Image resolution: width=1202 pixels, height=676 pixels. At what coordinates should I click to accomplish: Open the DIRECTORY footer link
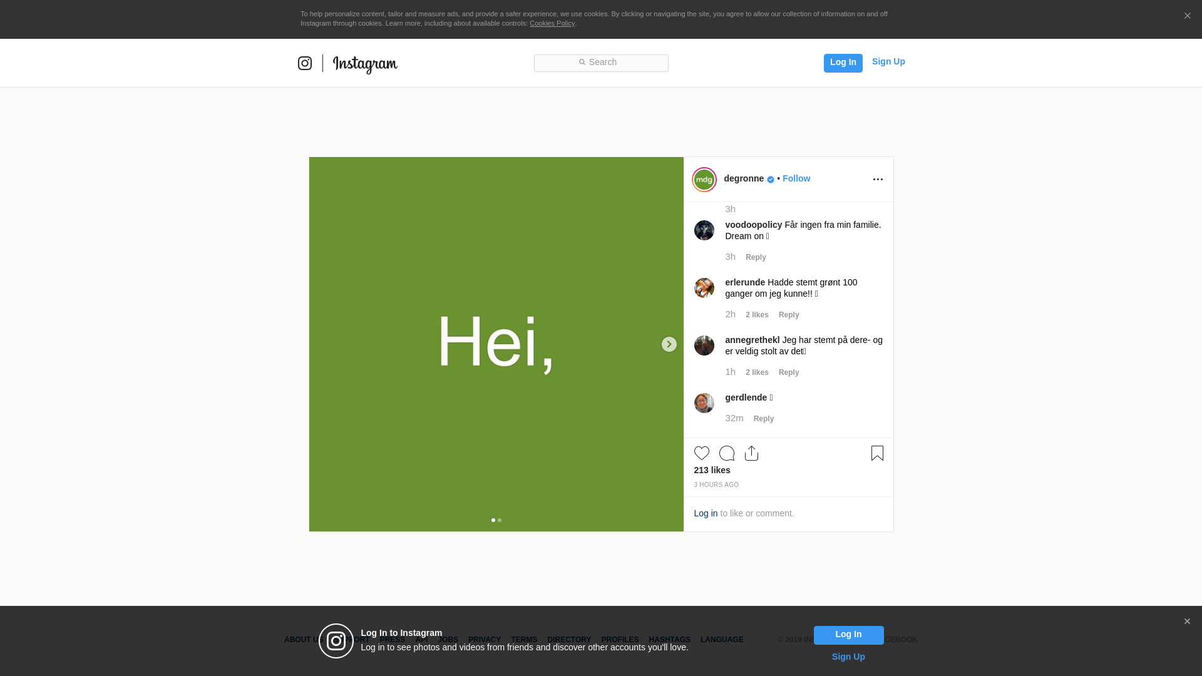[569, 640]
